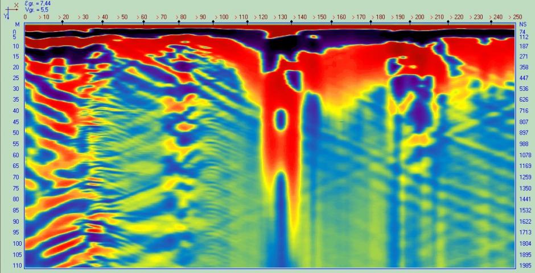The image size is (535, 273).
Task: Click the 'M' depth unit label on left axis
Action: [x=18, y=24]
